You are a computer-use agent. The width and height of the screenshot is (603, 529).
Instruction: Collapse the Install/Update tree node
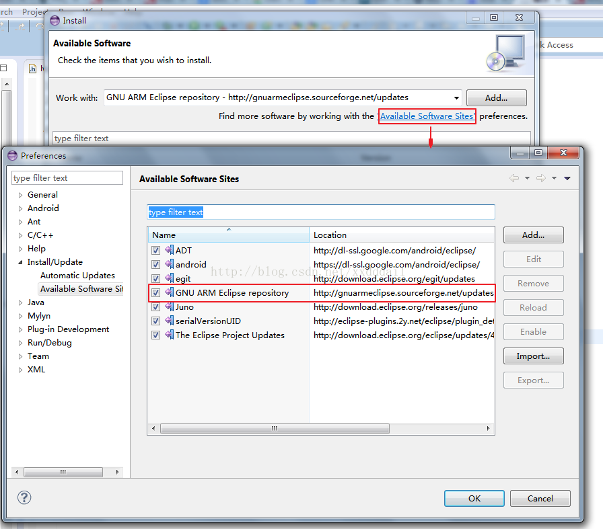(x=20, y=262)
